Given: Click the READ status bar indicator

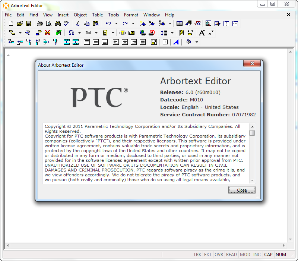Looking at the screenshot, I should click(231, 255).
